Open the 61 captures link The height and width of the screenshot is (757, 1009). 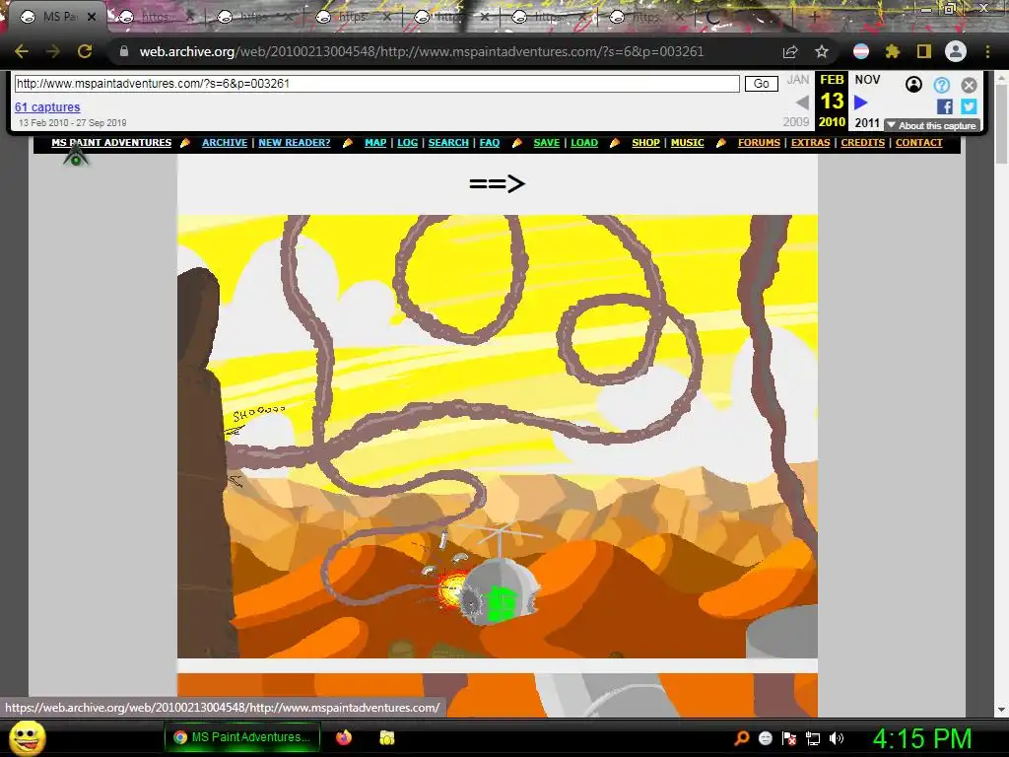(47, 107)
